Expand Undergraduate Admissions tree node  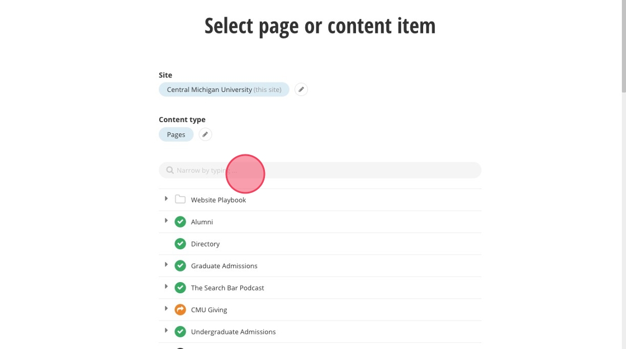(x=166, y=331)
